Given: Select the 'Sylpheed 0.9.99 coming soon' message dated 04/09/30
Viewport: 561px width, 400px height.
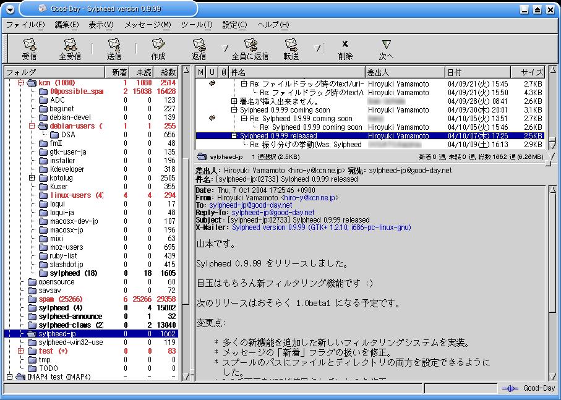Looking at the screenshot, I should tap(370, 110).
